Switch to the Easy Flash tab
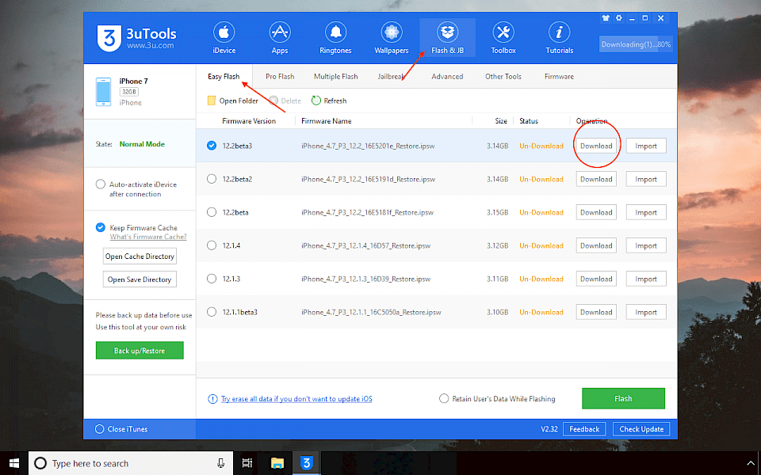 tap(224, 77)
